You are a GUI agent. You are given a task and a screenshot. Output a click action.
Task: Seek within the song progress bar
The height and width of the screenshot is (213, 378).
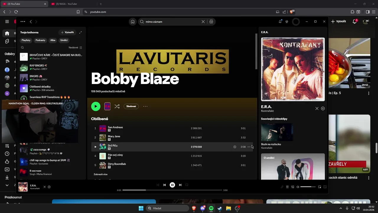pos(172,190)
